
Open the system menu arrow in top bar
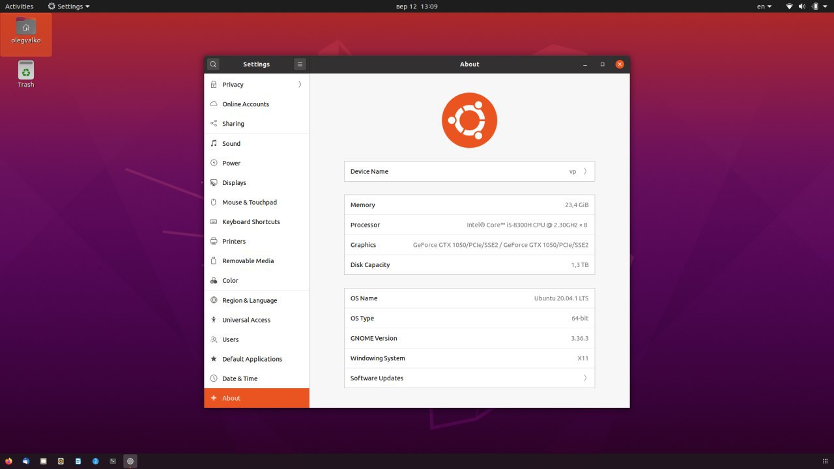click(825, 6)
